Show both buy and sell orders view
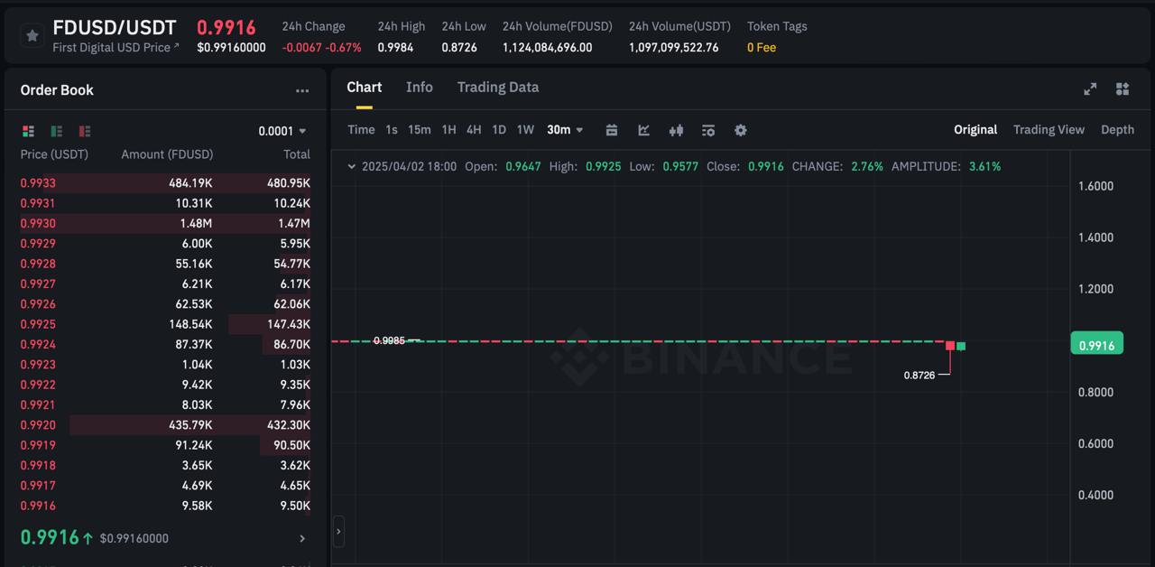 (28, 131)
